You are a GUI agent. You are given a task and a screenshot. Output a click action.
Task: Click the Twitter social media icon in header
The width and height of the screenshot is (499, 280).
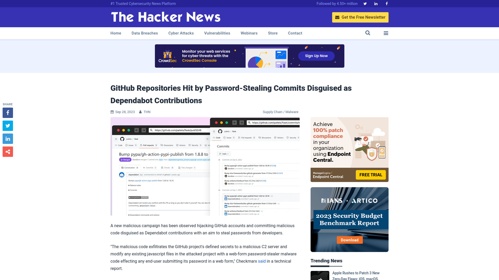pyautogui.click(x=365, y=3)
